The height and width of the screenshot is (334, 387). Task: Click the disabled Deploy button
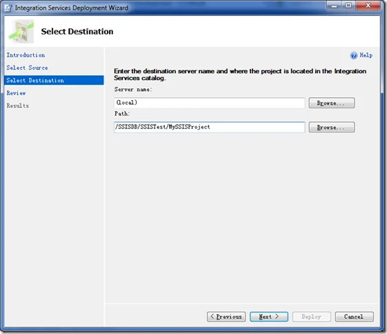[312, 317]
